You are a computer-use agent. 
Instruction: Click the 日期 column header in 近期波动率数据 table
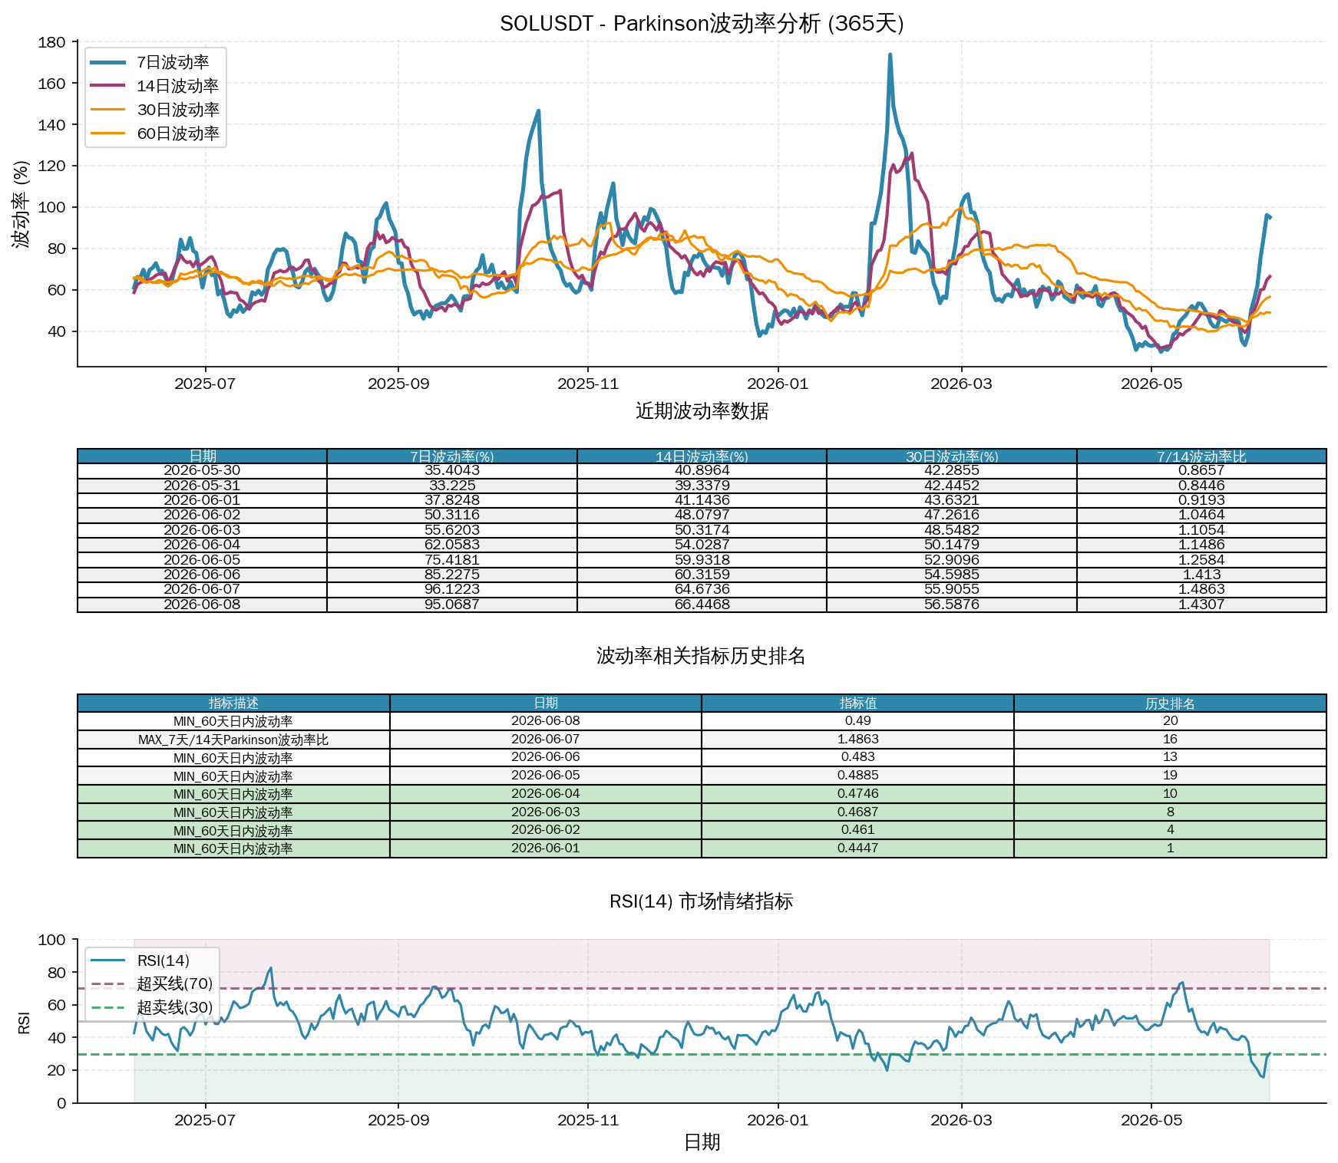tap(202, 456)
